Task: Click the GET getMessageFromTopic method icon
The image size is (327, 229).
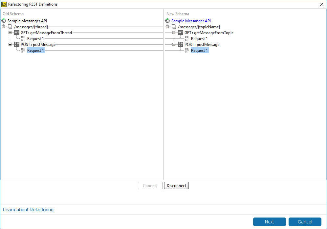Action: click(181, 33)
